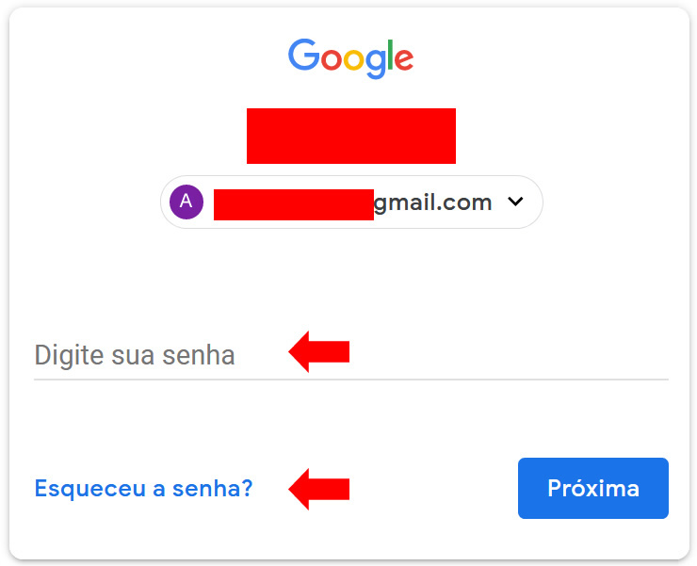Screen dimensions: 697x566
Task: Click the Google logo
Action: coord(350,58)
